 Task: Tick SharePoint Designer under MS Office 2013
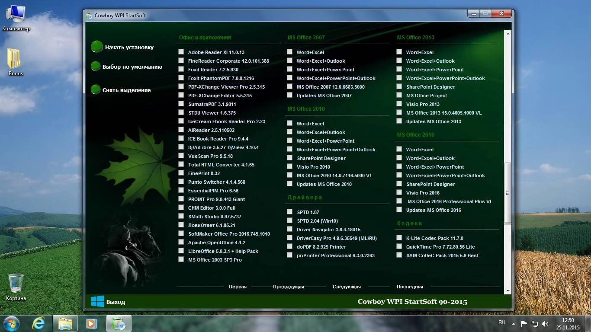(399, 86)
